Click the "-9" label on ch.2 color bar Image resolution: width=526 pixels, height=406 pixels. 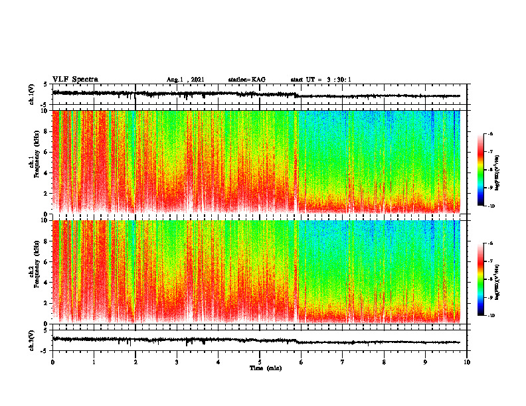point(490,297)
